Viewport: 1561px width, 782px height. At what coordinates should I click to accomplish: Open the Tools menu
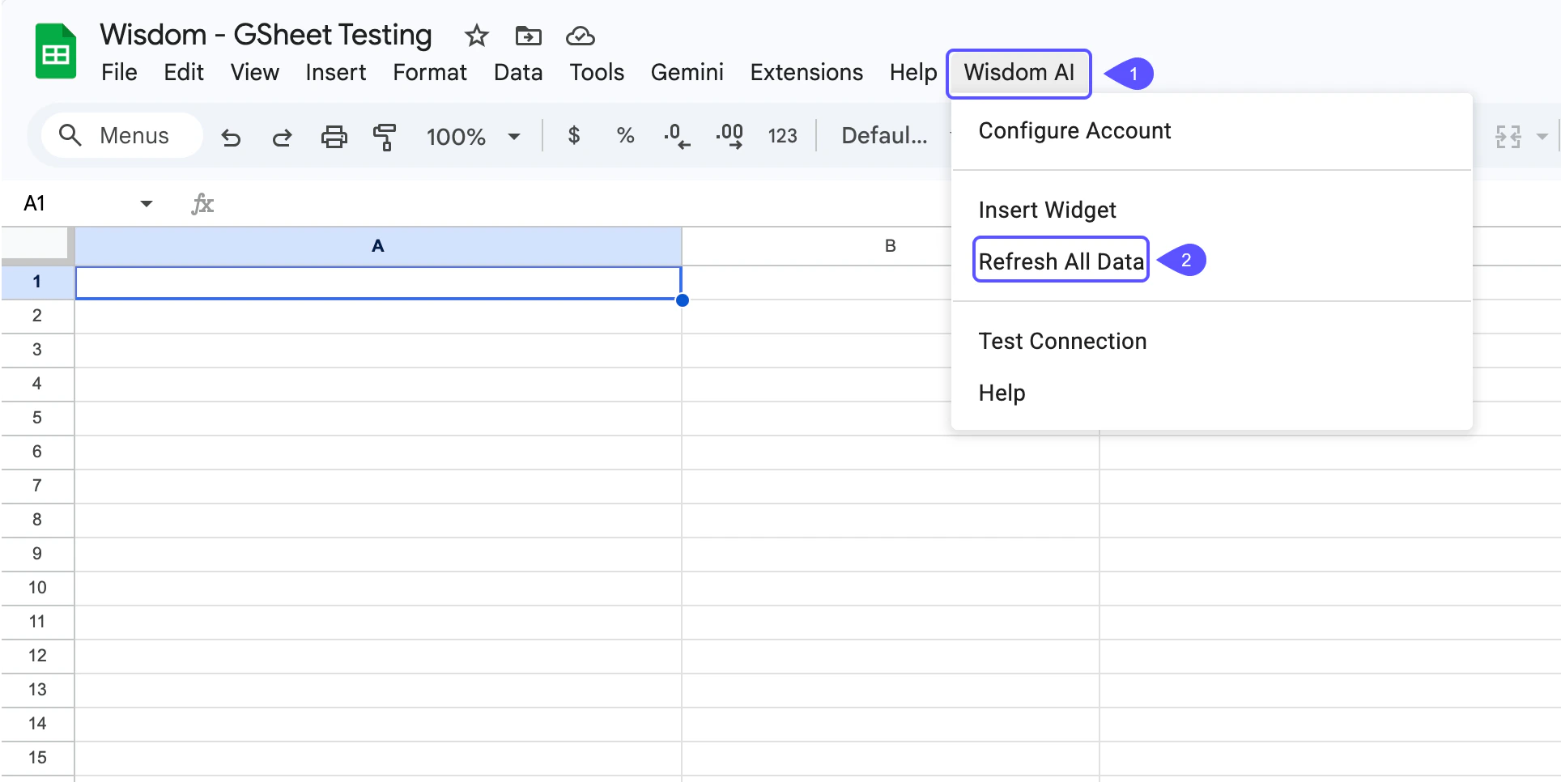pos(597,73)
